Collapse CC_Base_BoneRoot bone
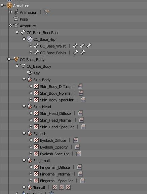Screen dimensions: 147x194 click(17, 32)
